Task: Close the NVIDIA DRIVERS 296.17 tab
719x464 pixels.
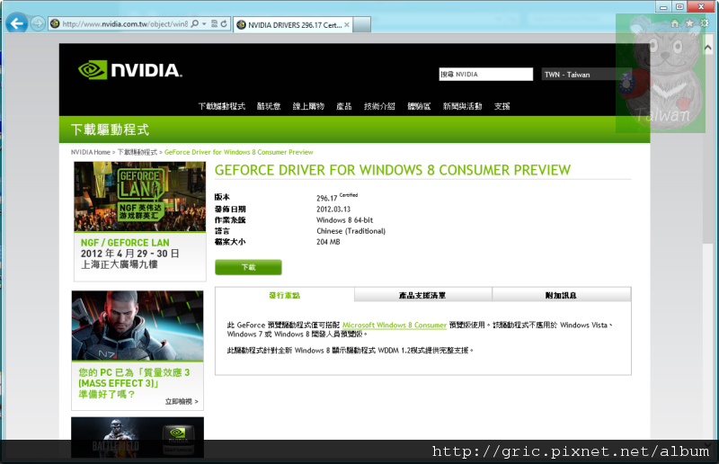Action: 347,25
